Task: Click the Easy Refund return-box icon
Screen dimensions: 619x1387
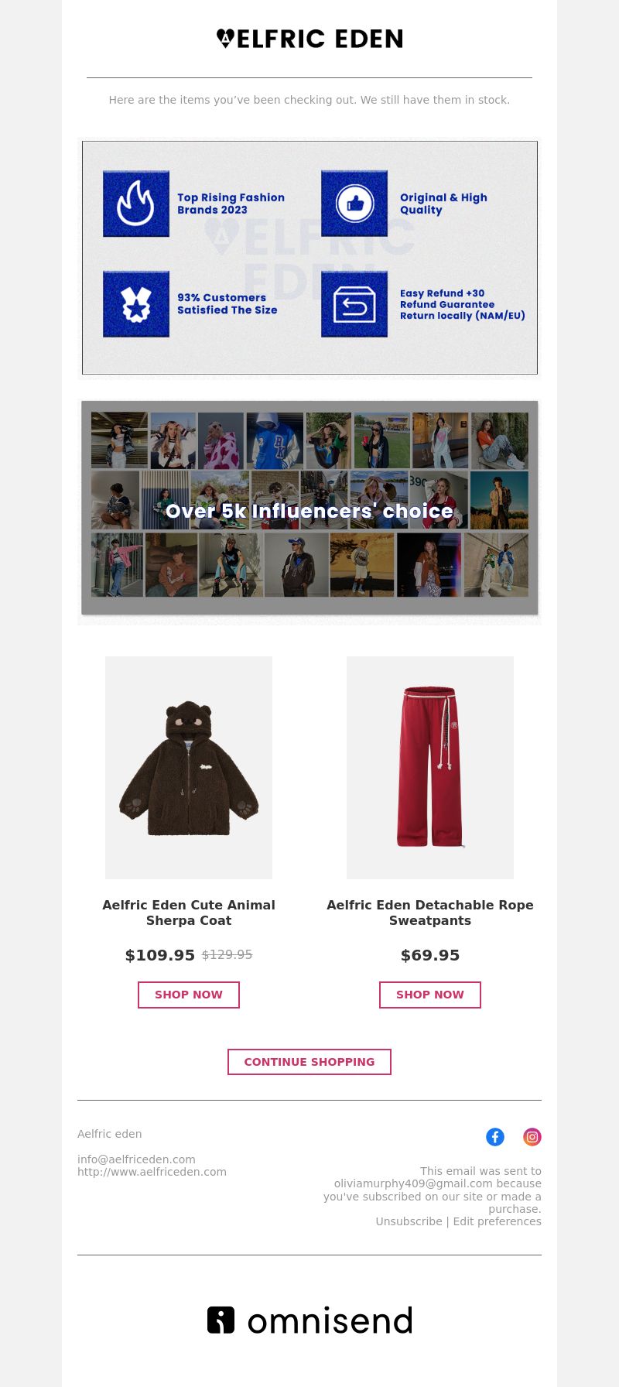Action: point(354,303)
